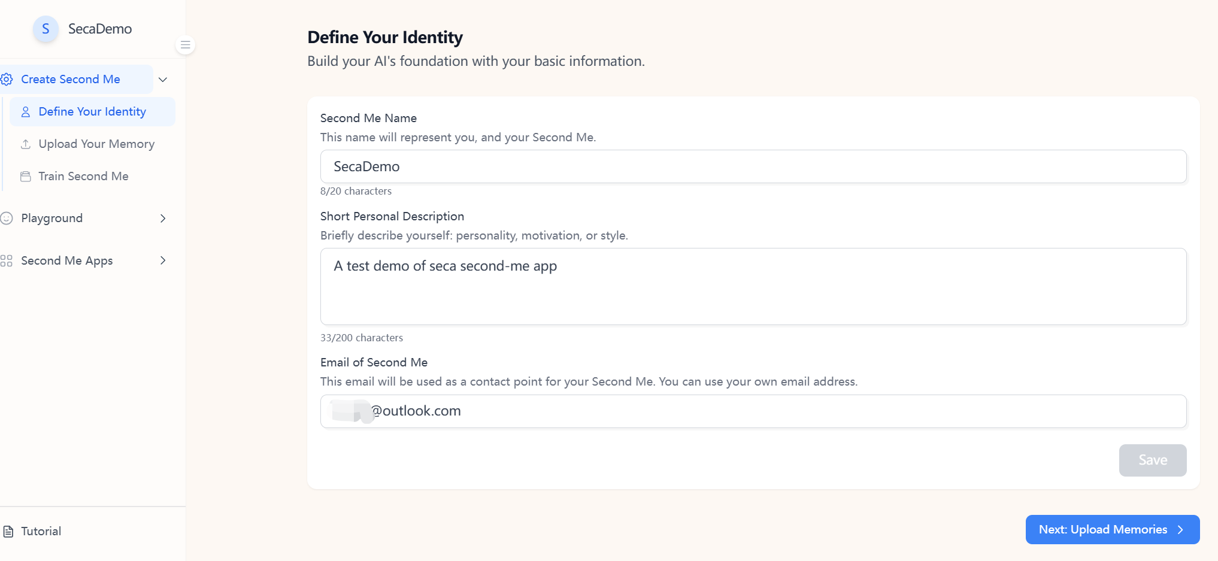The image size is (1218, 561).
Task: Click the Playground smiley icon
Action: click(7, 219)
